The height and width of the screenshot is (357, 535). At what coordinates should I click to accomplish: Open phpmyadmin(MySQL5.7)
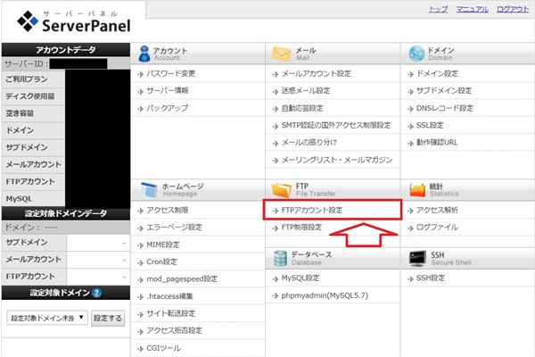coord(325,295)
